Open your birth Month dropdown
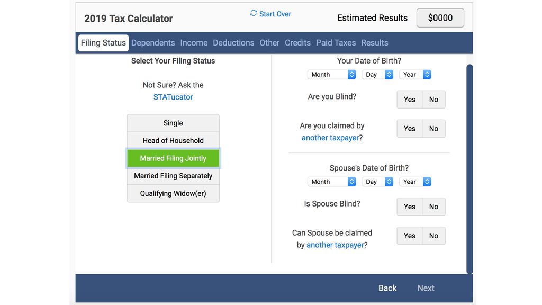Screen dimensions: 542x305 [331, 75]
